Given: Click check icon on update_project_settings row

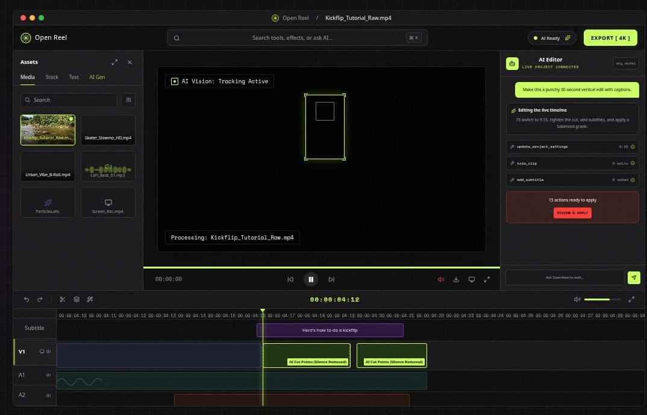Looking at the screenshot, I should click(633, 147).
